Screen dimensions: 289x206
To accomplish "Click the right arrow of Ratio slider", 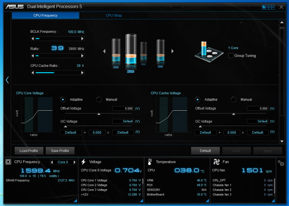I will click(82, 56).
